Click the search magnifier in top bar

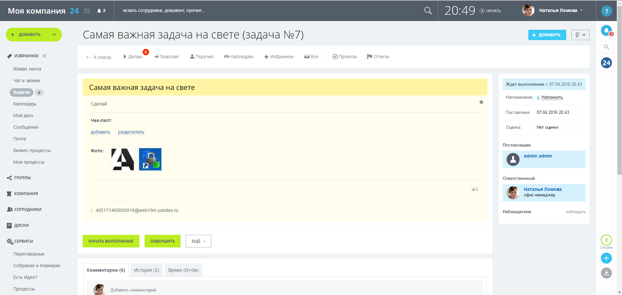click(428, 11)
